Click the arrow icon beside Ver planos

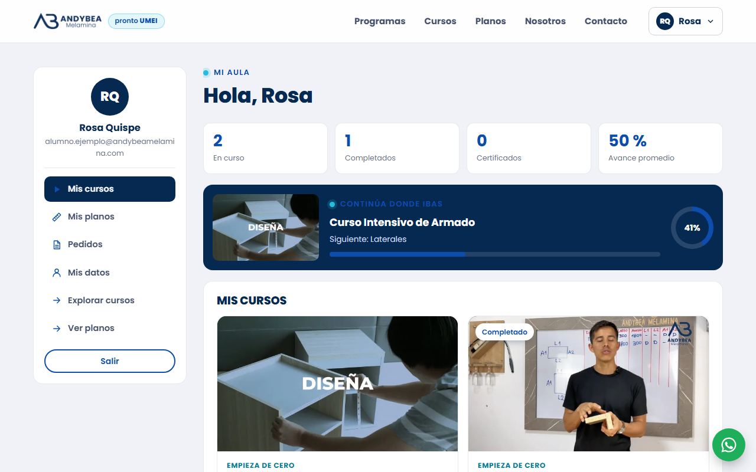point(57,328)
